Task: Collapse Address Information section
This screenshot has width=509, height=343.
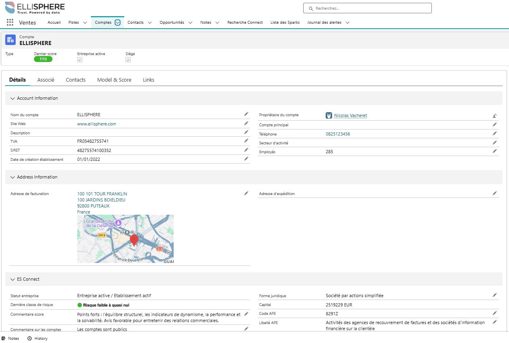Action: pyautogui.click(x=13, y=177)
